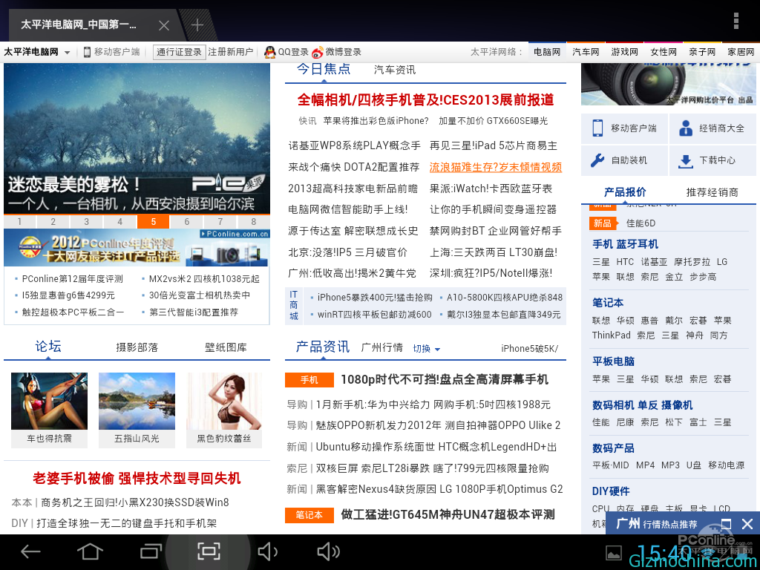This screenshot has width=760, height=570.
Task: Click the 微博登录 Weibo icon
Action: pyautogui.click(x=318, y=52)
